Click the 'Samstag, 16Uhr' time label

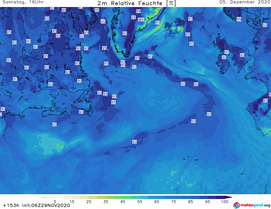pyautogui.click(x=23, y=2)
